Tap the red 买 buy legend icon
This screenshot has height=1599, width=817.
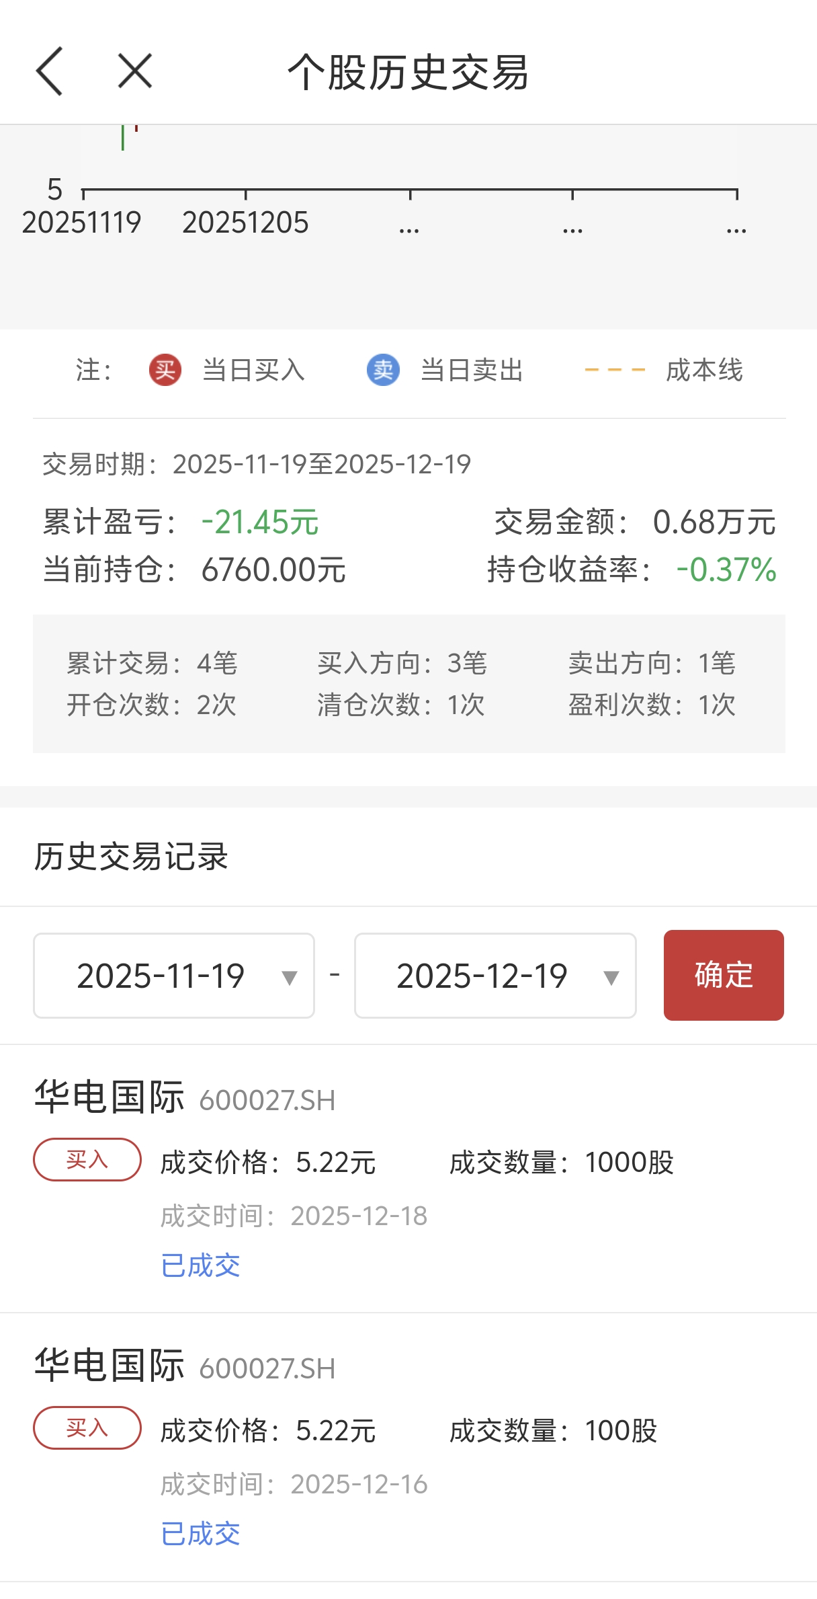pos(165,370)
